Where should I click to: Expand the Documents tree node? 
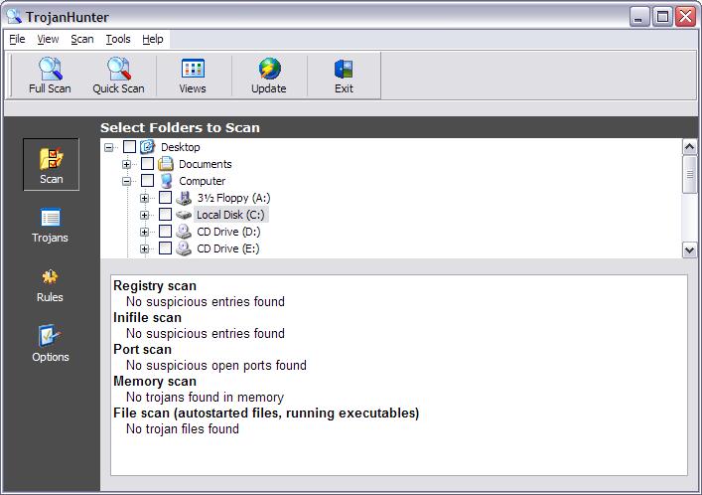126,164
